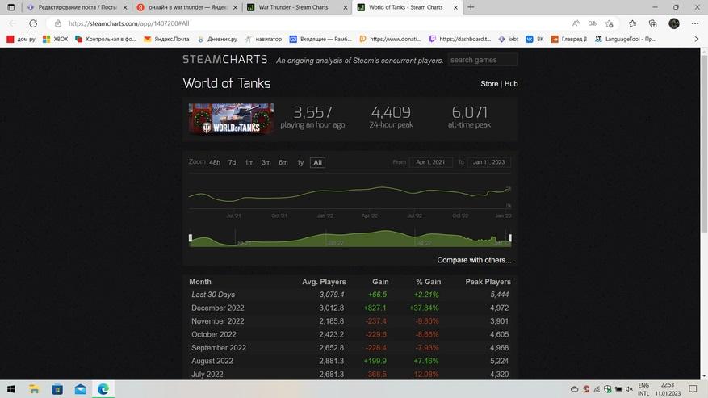This screenshot has width=708, height=398.
Task: Click the translate page icon
Action: pyautogui.click(x=593, y=23)
